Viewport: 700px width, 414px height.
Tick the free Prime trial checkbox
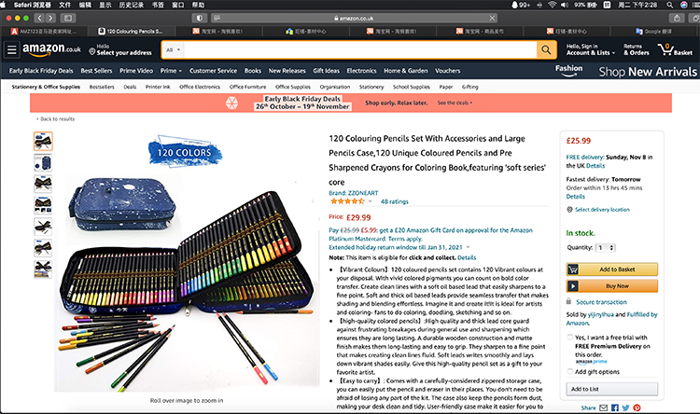click(x=570, y=338)
